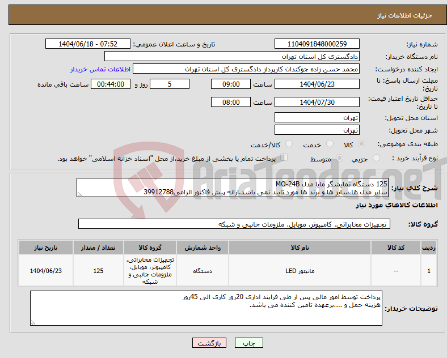Click the چاپ print button
The image size is (447, 358).
[249, 343]
